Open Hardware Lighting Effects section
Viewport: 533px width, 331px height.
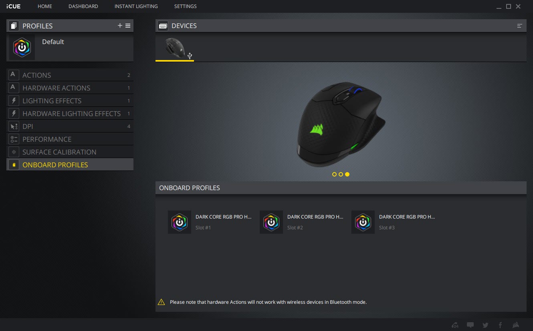click(70, 113)
